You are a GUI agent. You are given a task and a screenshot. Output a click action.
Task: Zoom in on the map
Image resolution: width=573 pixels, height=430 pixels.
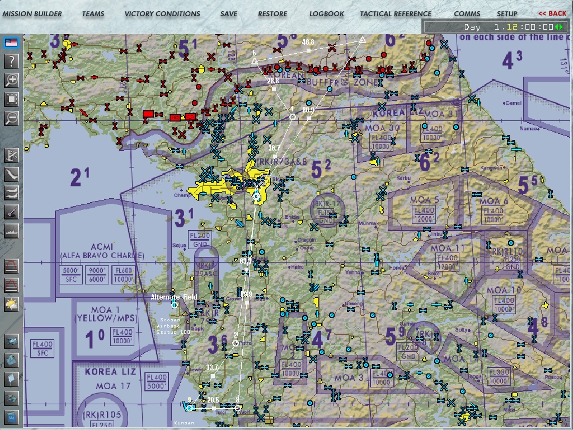click(11, 81)
